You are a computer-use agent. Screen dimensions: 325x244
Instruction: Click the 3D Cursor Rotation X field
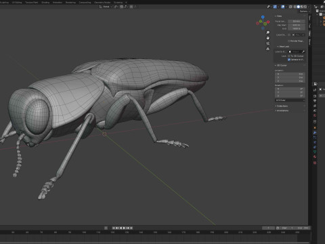(x=290, y=89)
